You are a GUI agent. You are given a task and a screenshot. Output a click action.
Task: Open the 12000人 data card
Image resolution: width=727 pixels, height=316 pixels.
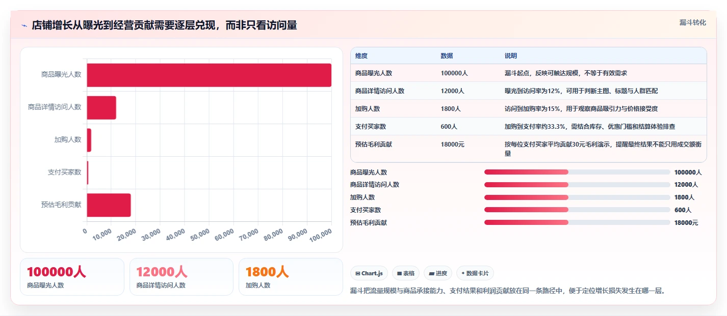coord(181,277)
